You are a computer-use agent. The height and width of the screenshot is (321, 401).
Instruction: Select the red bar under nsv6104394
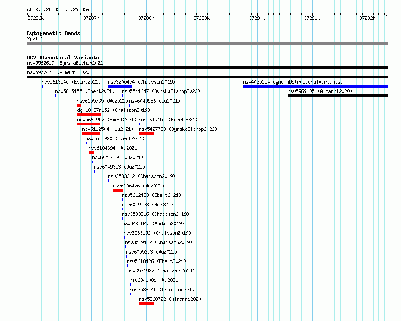coord(91,152)
